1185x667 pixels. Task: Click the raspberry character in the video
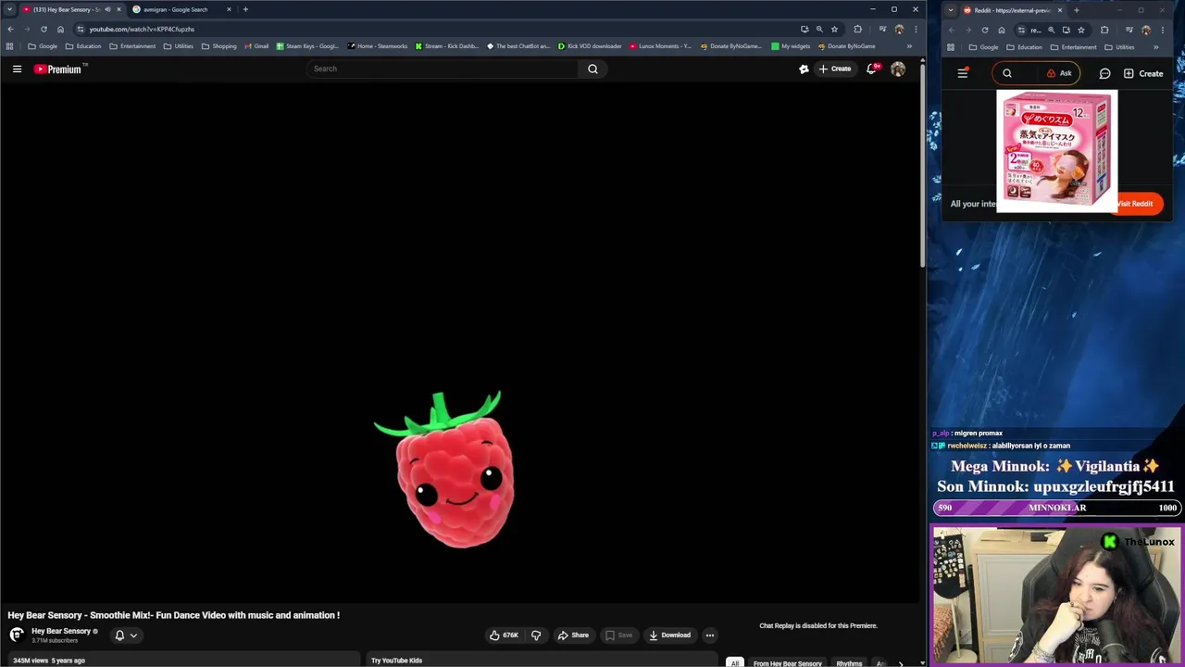452,470
